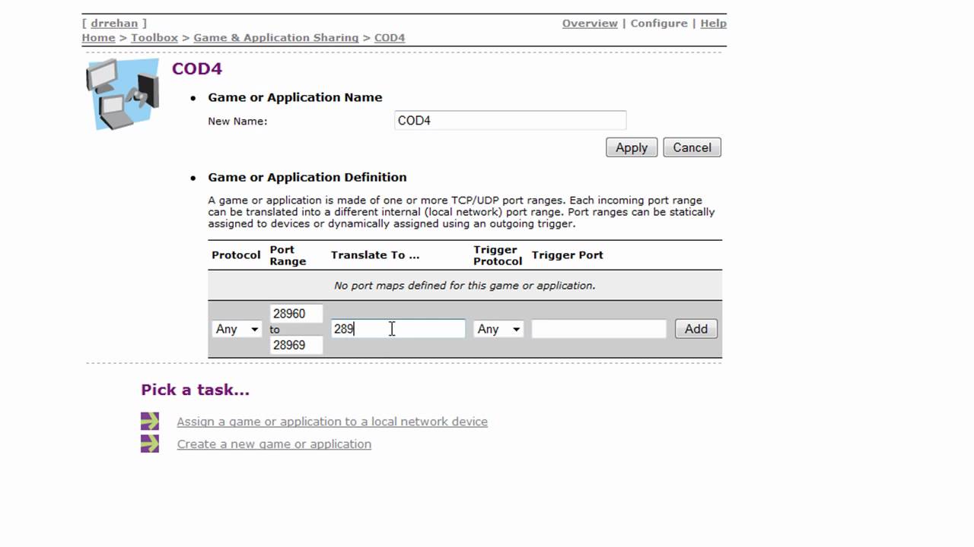Add the port map entry
This screenshot has width=974, height=547.
pyautogui.click(x=696, y=329)
